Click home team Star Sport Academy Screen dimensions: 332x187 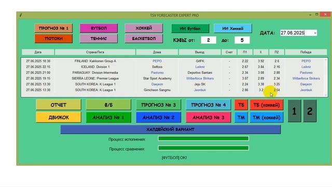point(157,78)
